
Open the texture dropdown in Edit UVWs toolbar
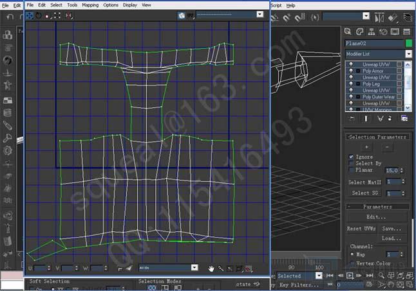[260, 14]
